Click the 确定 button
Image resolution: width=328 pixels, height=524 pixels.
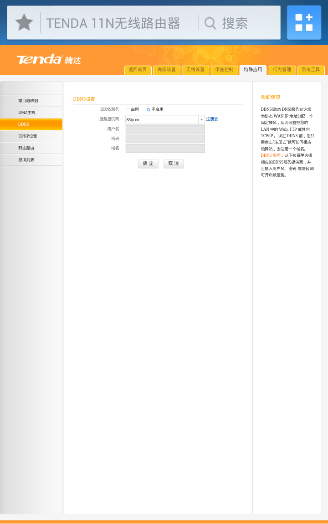[x=149, y=164]
